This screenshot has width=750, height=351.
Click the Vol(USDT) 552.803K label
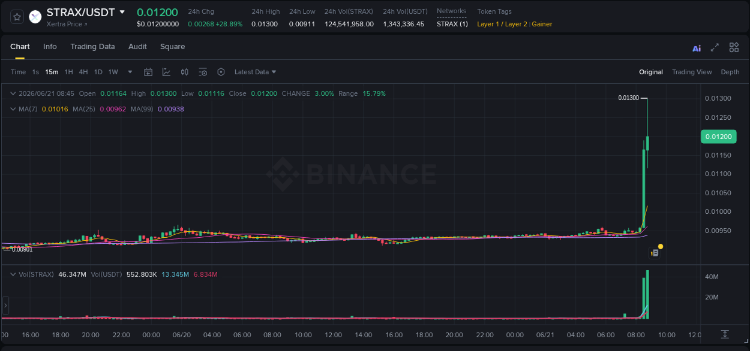point(124,274)
